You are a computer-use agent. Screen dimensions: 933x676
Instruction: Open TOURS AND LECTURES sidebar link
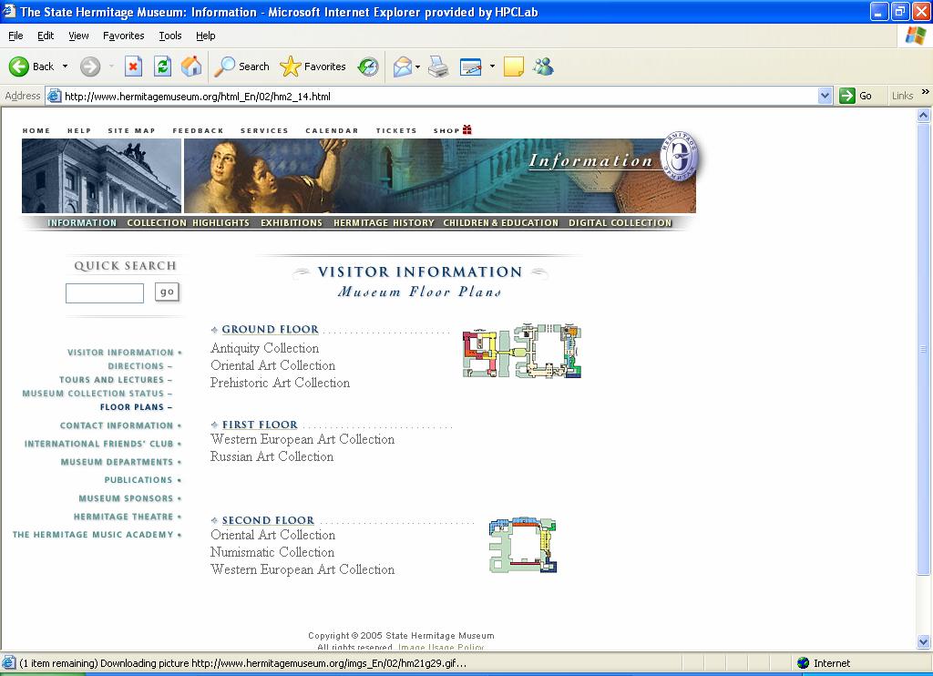[111, 380]
